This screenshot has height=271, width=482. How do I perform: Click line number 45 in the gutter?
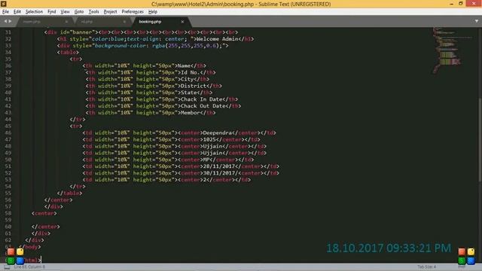8,126
